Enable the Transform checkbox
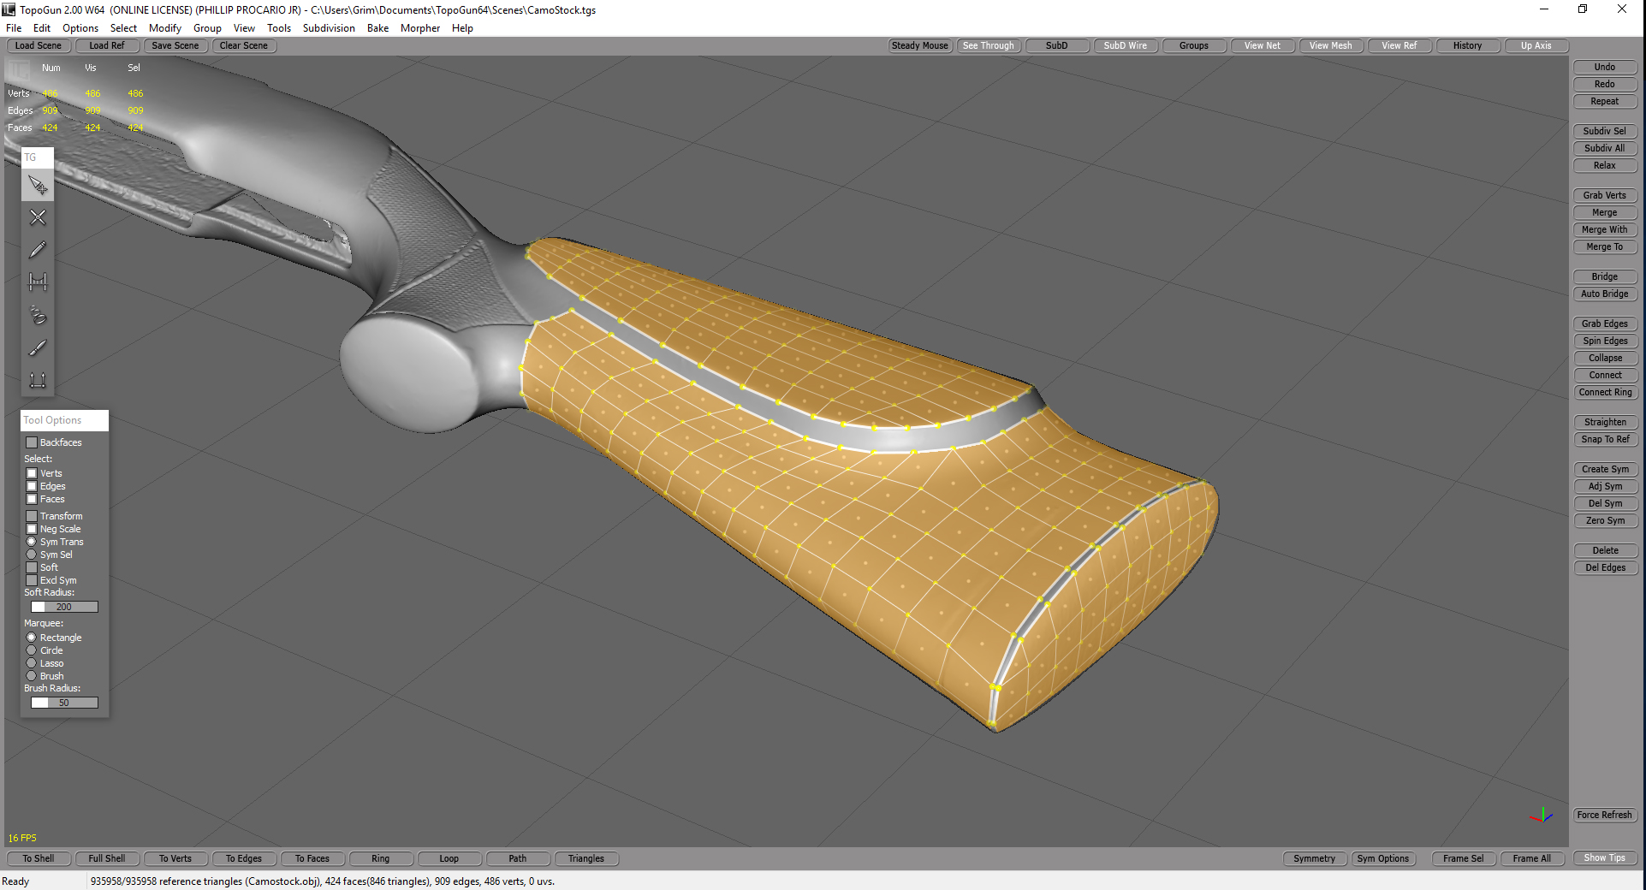This screenshot has width=1646, height=890. (32, 516)
